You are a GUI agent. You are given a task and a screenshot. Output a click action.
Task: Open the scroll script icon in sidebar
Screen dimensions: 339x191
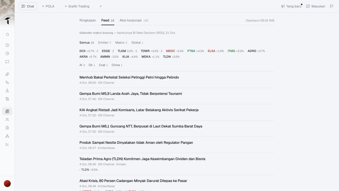pyautogui.click(x=7, y=99)
